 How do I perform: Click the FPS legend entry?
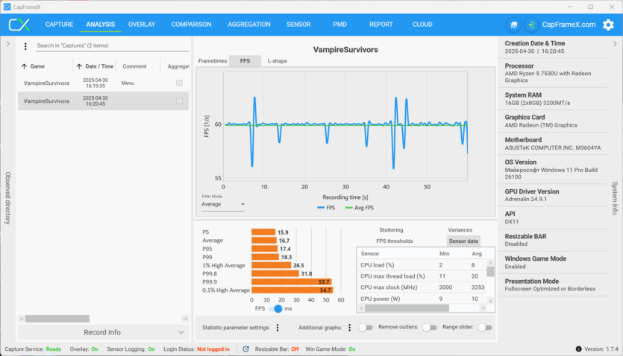tap(326, 208)
